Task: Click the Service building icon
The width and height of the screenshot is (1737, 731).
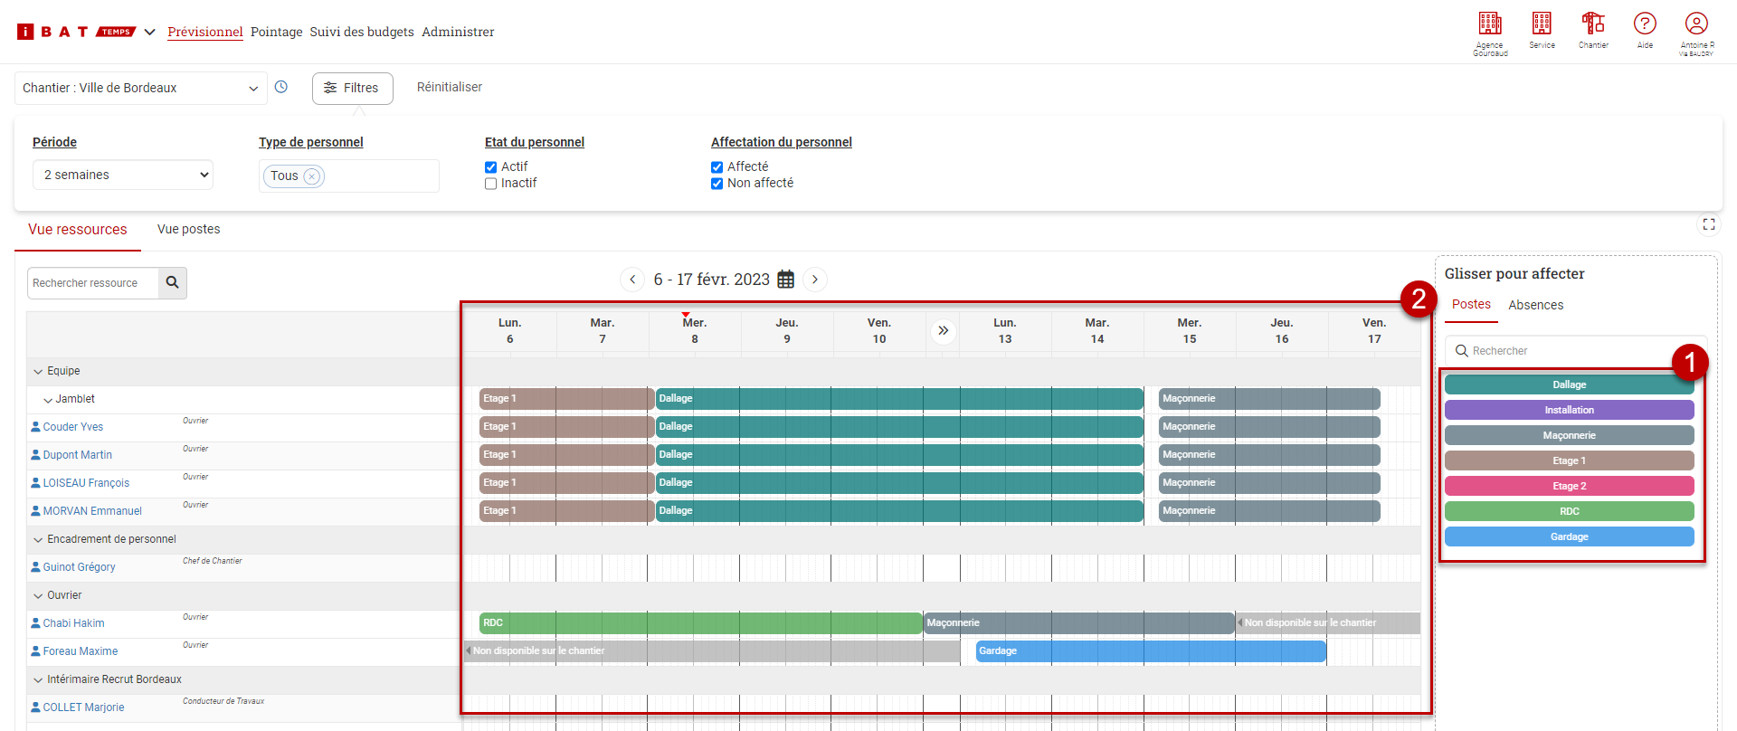Action: (1542, 24)
